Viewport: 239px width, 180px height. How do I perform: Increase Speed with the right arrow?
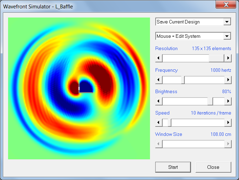pyautogui.click(x=228, y=123)
